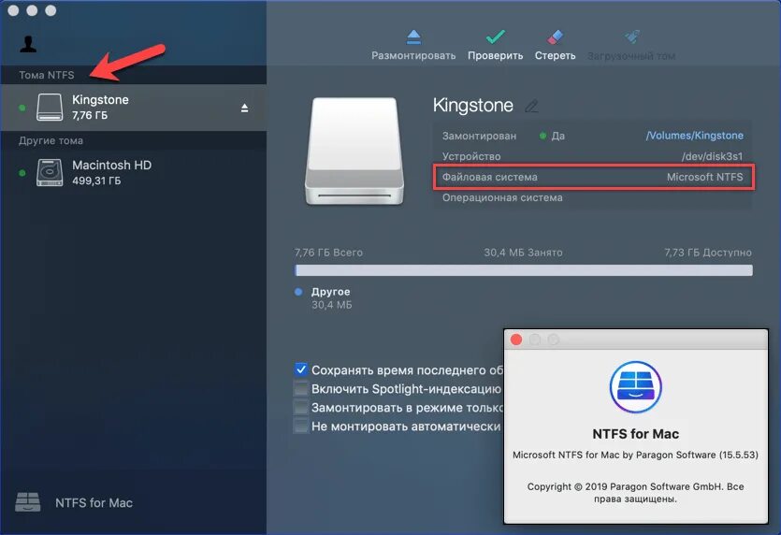This screenshot has width=781, height=535.
Task: Enable Не монтировать автоматически checkbox
Action: [x=301, y=427]
